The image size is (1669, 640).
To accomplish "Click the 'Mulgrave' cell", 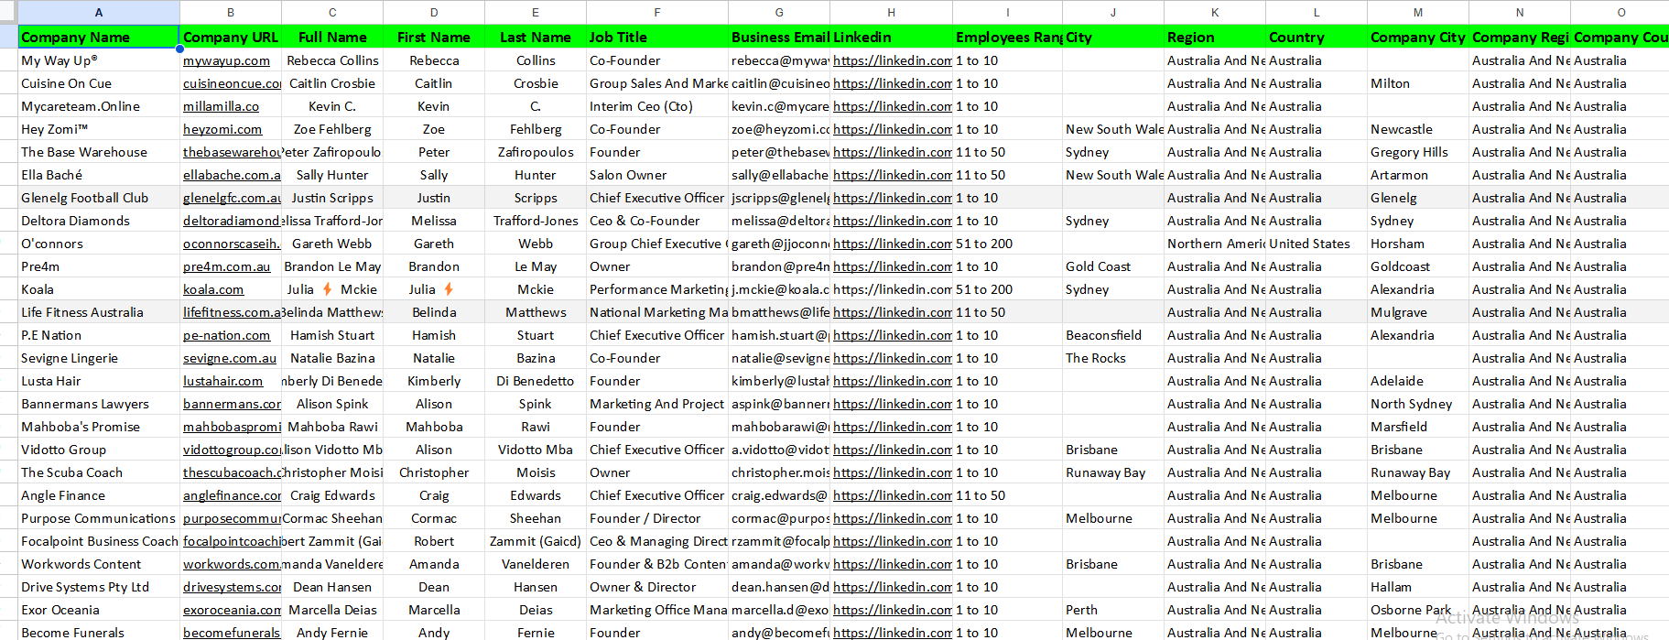I will [1418, 312].
